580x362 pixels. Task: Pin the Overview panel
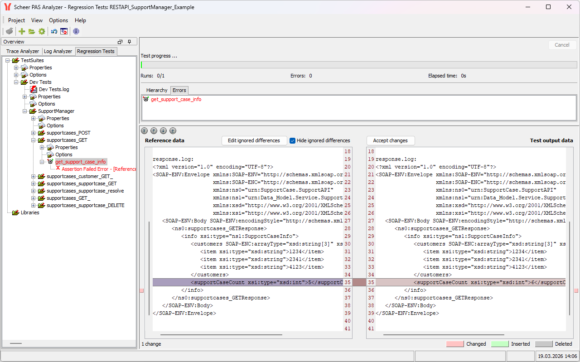(x=129, y=42)
